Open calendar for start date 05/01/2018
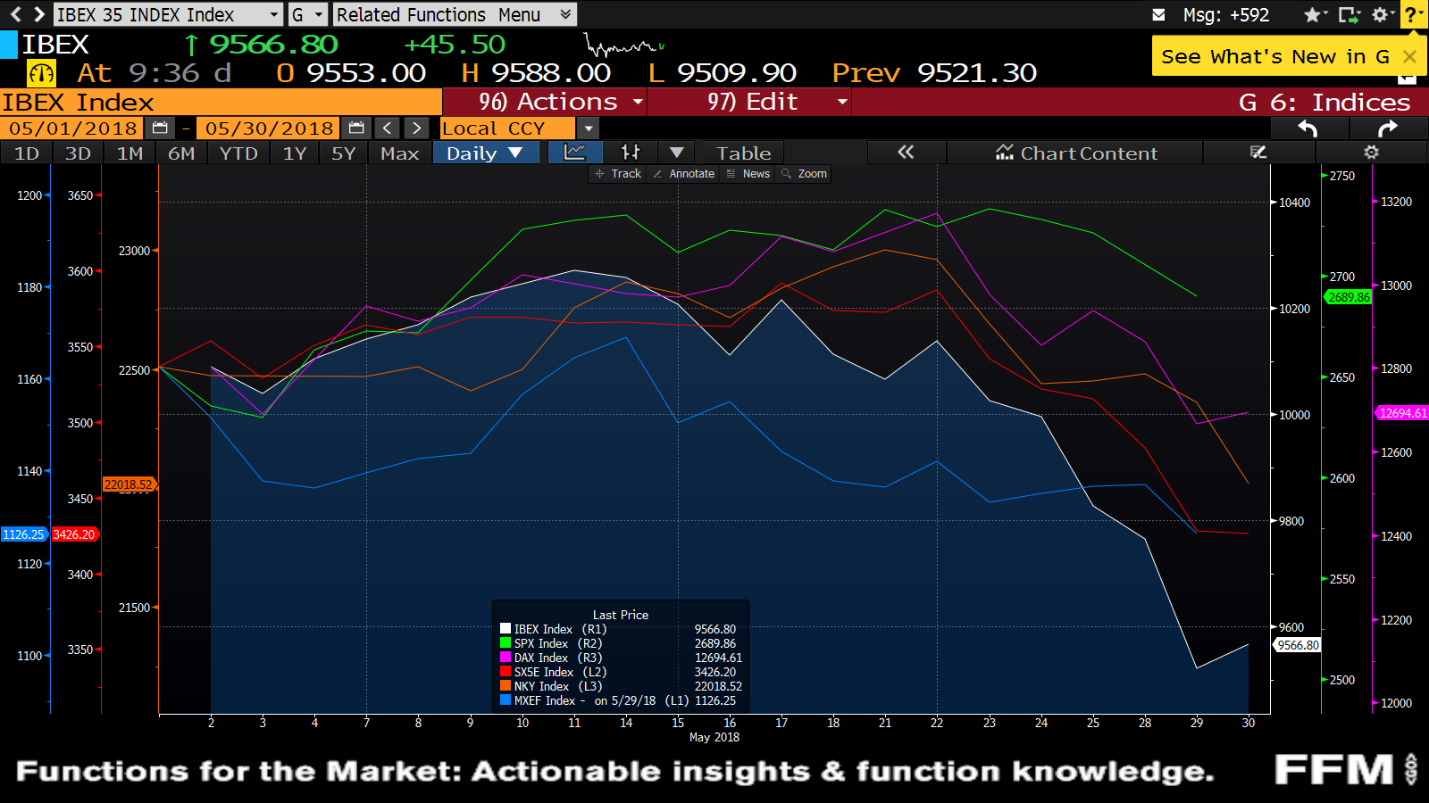Image resolution: width=1429 pixels, height=803 pixels. point(160,128)
